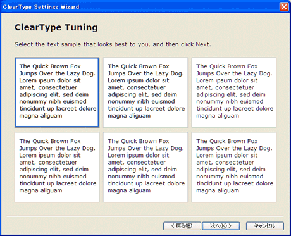
Task: Click the instruction text about clicking Next
Action: [113, 44]
